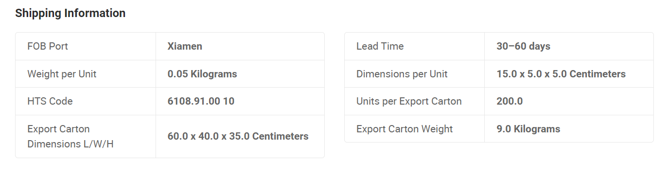
Task: Select the Lead Time label
Action: click(380, 46)
